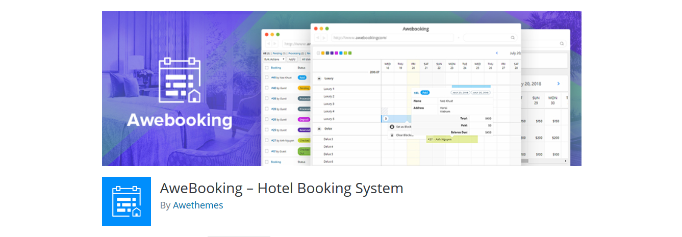Click the AweBooking – Hotel Booking System title
682x237 pixels.
click(x=282, y=188)
